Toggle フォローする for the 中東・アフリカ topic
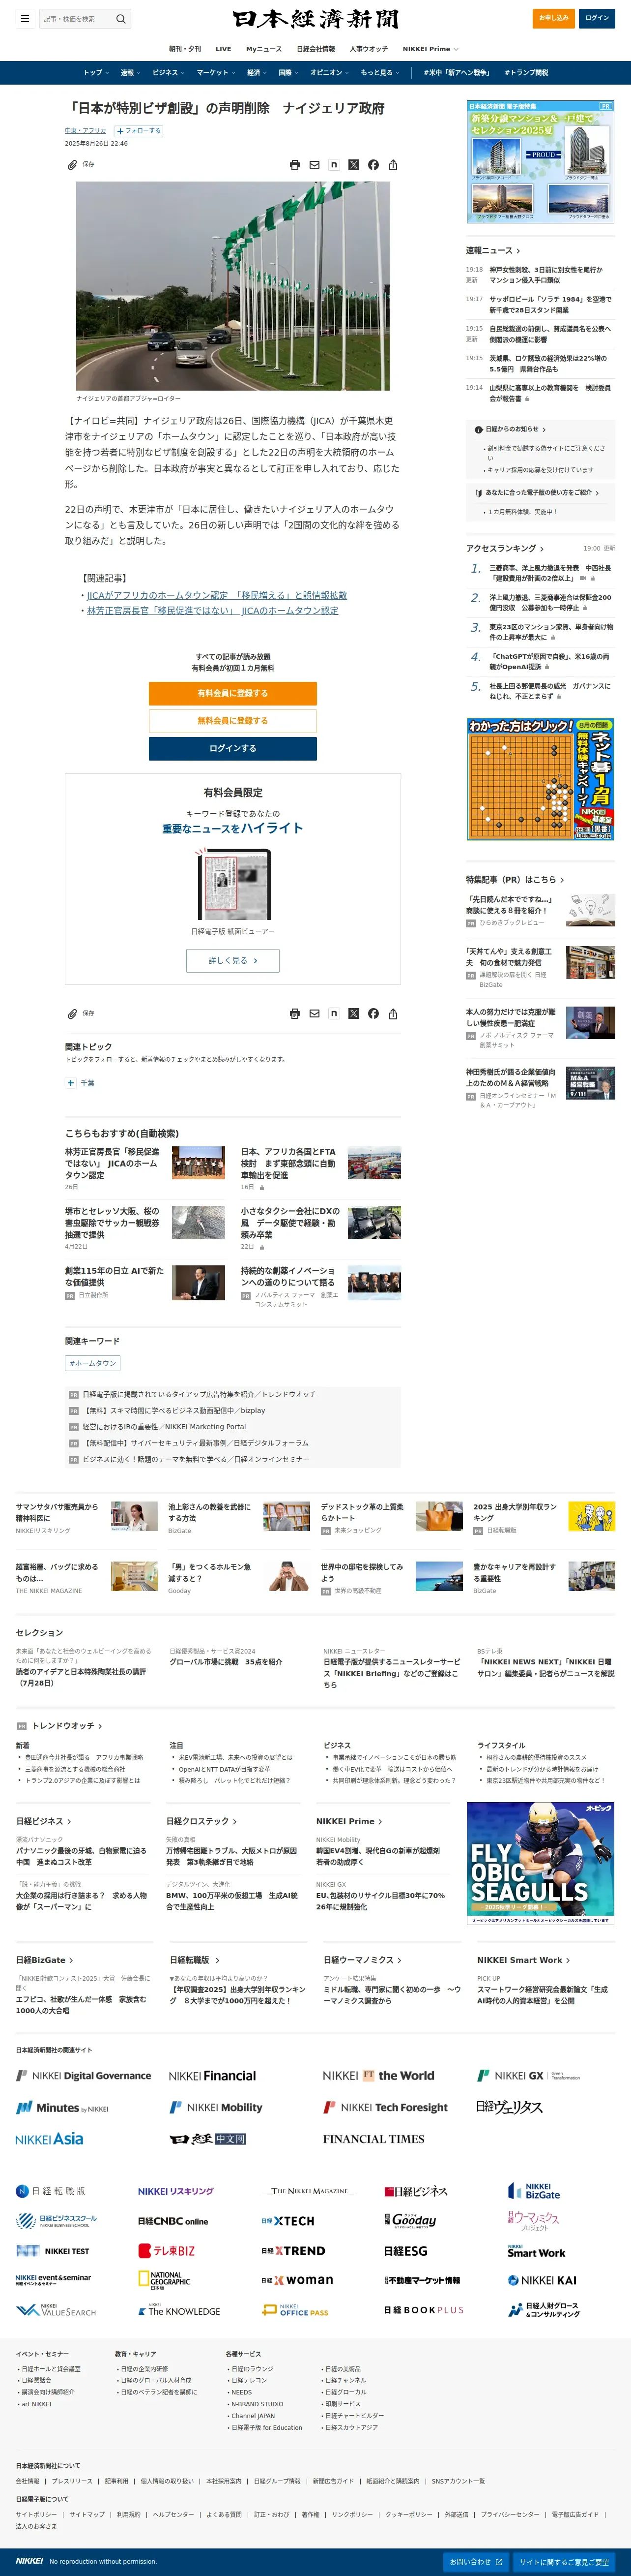Screen dimensions: 631x2576 (139, 131)
